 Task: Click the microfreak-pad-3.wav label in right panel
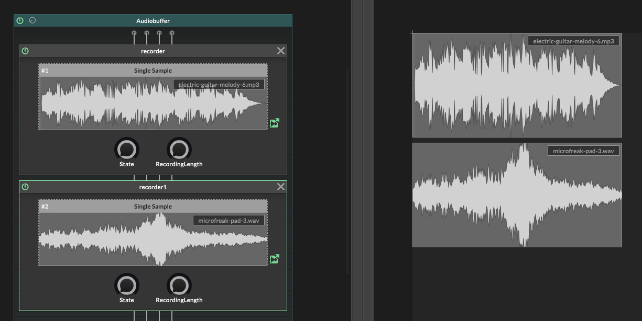[x=584, y=151]
